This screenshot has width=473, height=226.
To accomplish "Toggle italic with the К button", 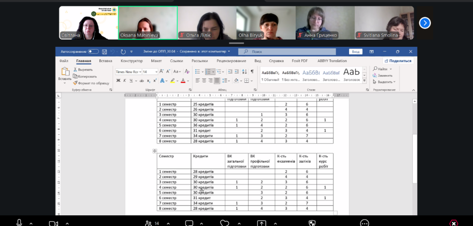I will pos(125,80).
